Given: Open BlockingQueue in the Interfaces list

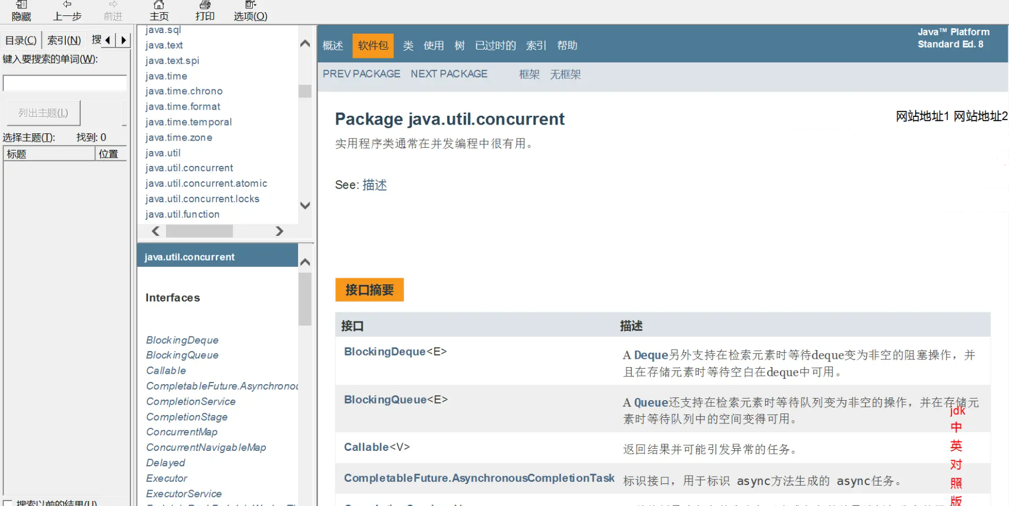Looking at the screenshot, I should [x=182, y=355].
